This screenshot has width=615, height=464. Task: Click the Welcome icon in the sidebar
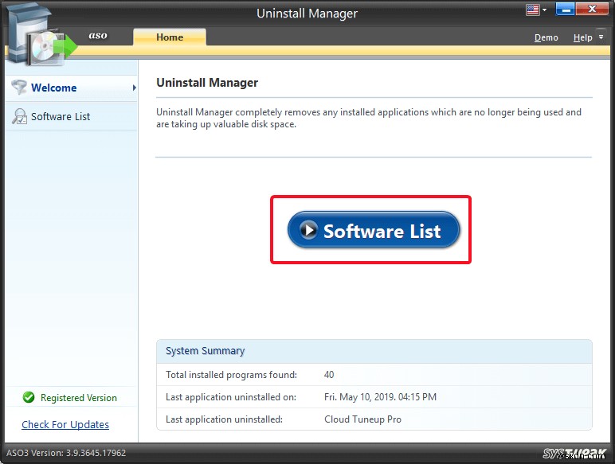[x=18, y=88]
